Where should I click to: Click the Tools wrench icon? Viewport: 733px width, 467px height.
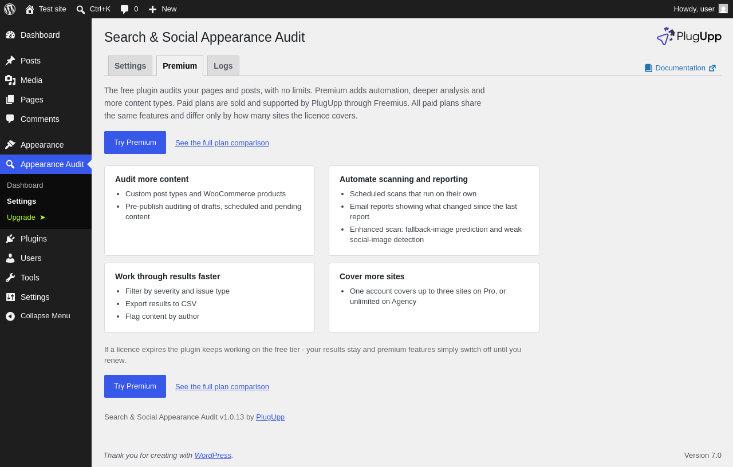point(10,278)
